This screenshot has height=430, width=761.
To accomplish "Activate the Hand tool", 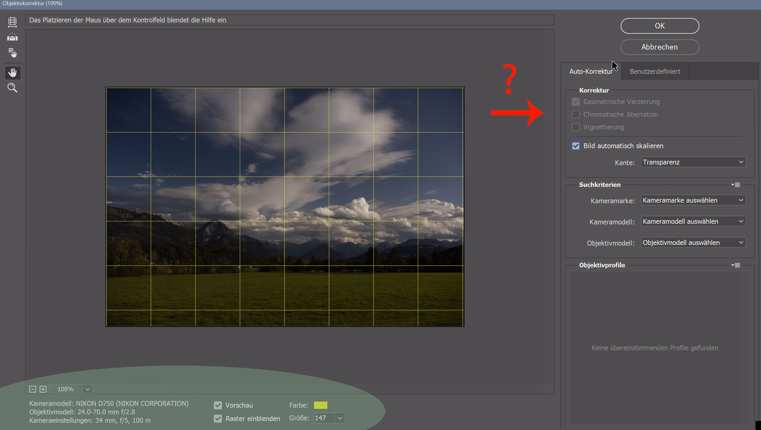I will click(12, 72).
